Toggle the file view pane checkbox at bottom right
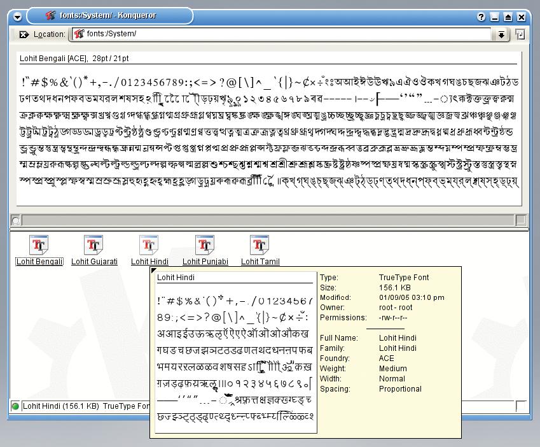 [521, 406]
